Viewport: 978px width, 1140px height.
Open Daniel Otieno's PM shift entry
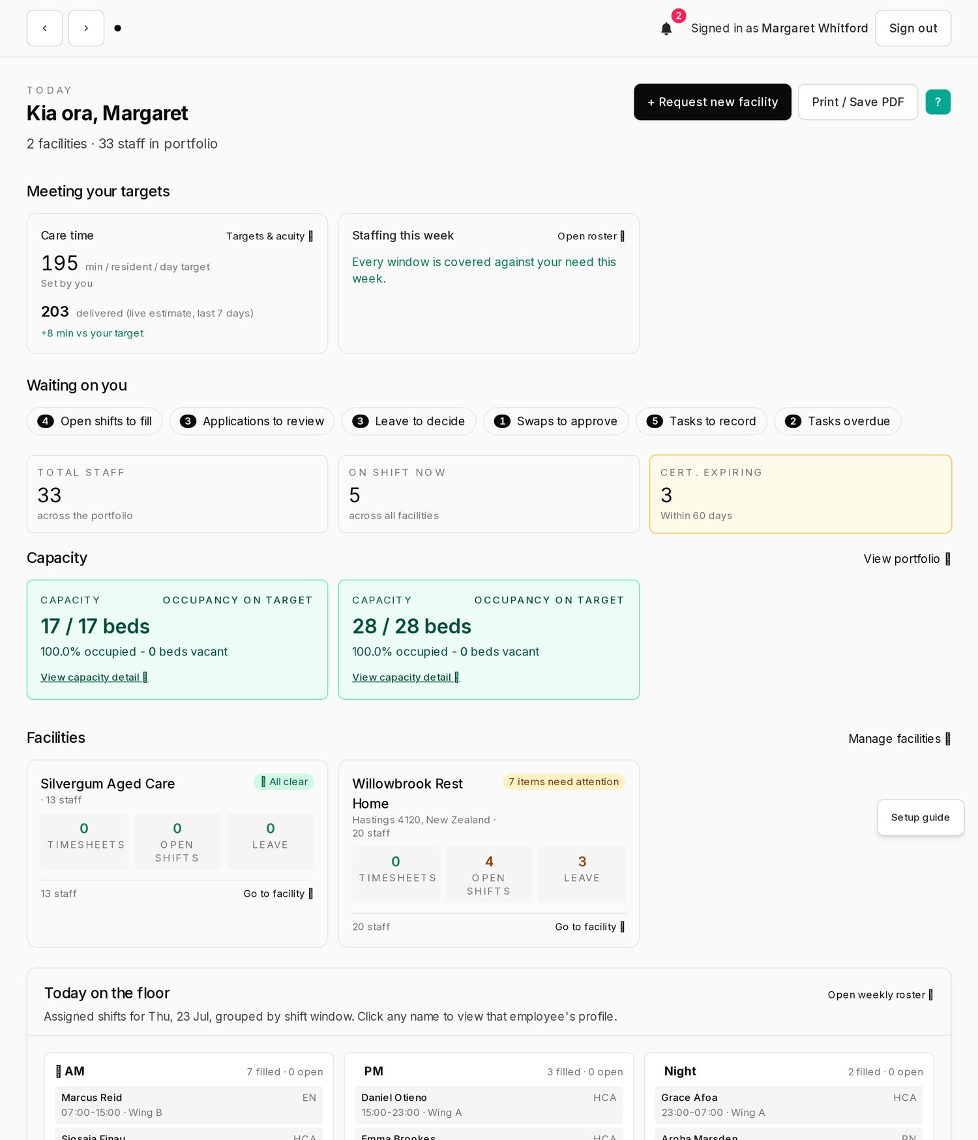(x=489, y=1105)
